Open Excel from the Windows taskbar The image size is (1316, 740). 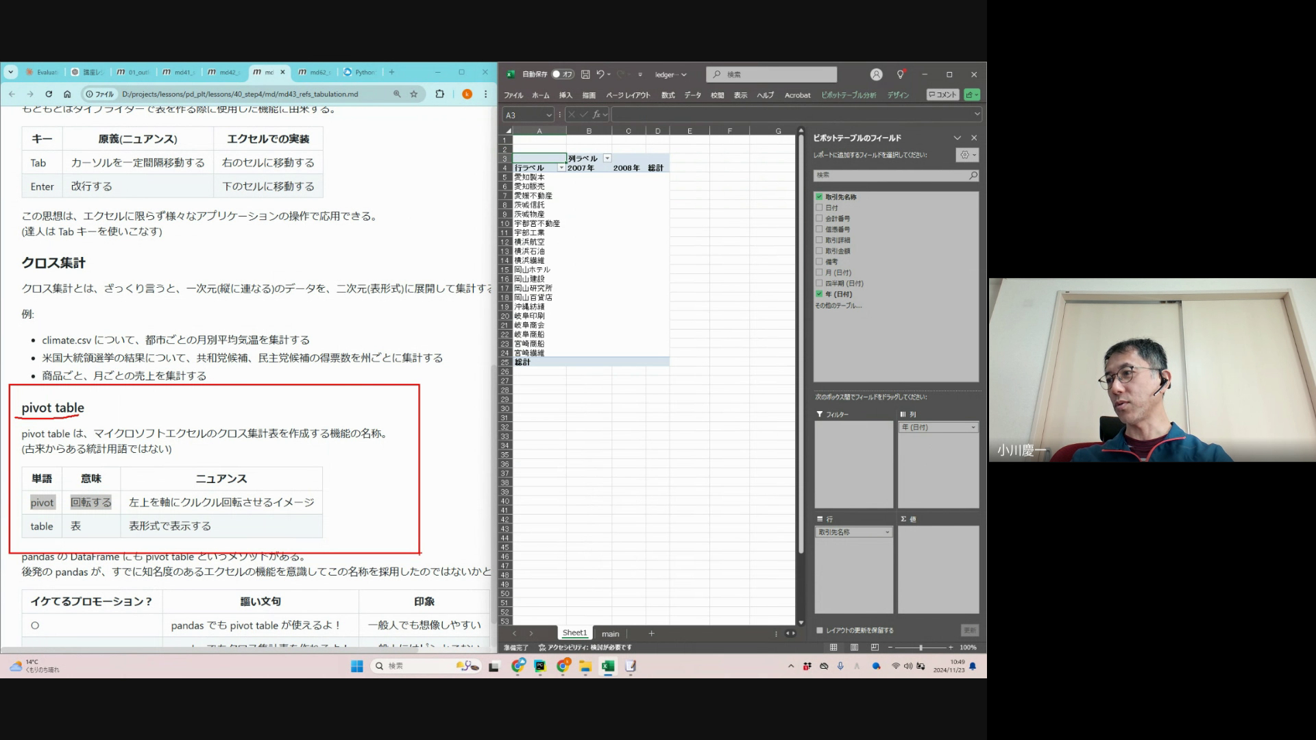click(x=607, y=666)
